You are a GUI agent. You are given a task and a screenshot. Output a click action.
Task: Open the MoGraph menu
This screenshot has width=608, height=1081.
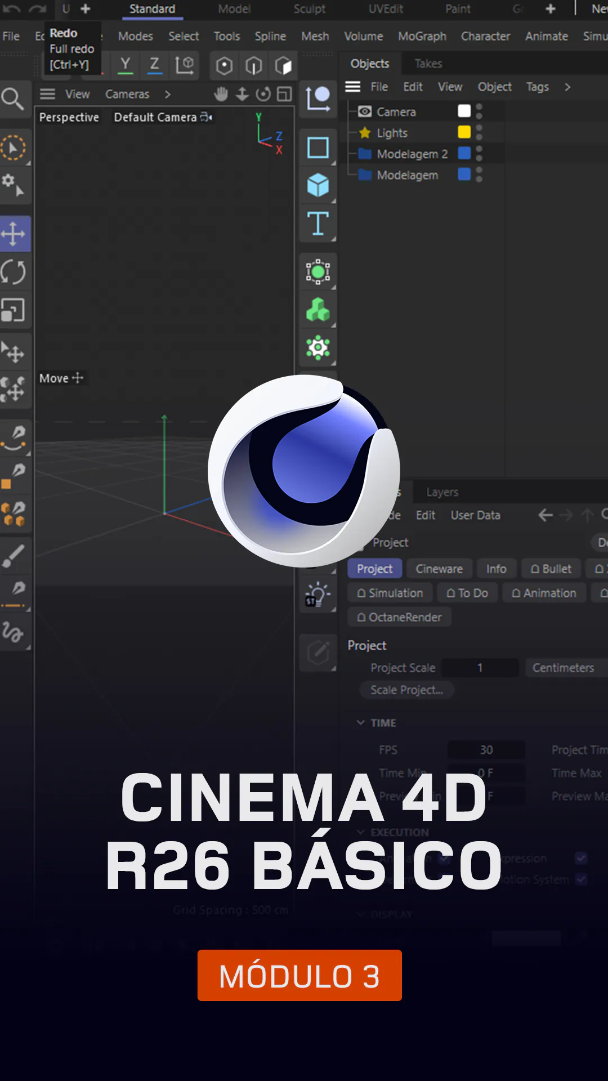click(422, 36)
